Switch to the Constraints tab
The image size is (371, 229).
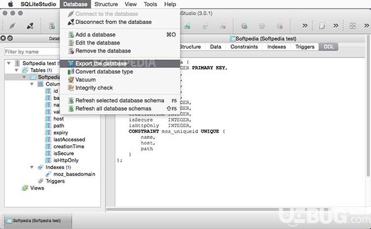click(x=244, y=47)
